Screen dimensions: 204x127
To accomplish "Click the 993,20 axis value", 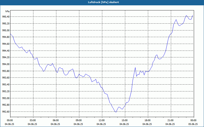I will (6, 91).
